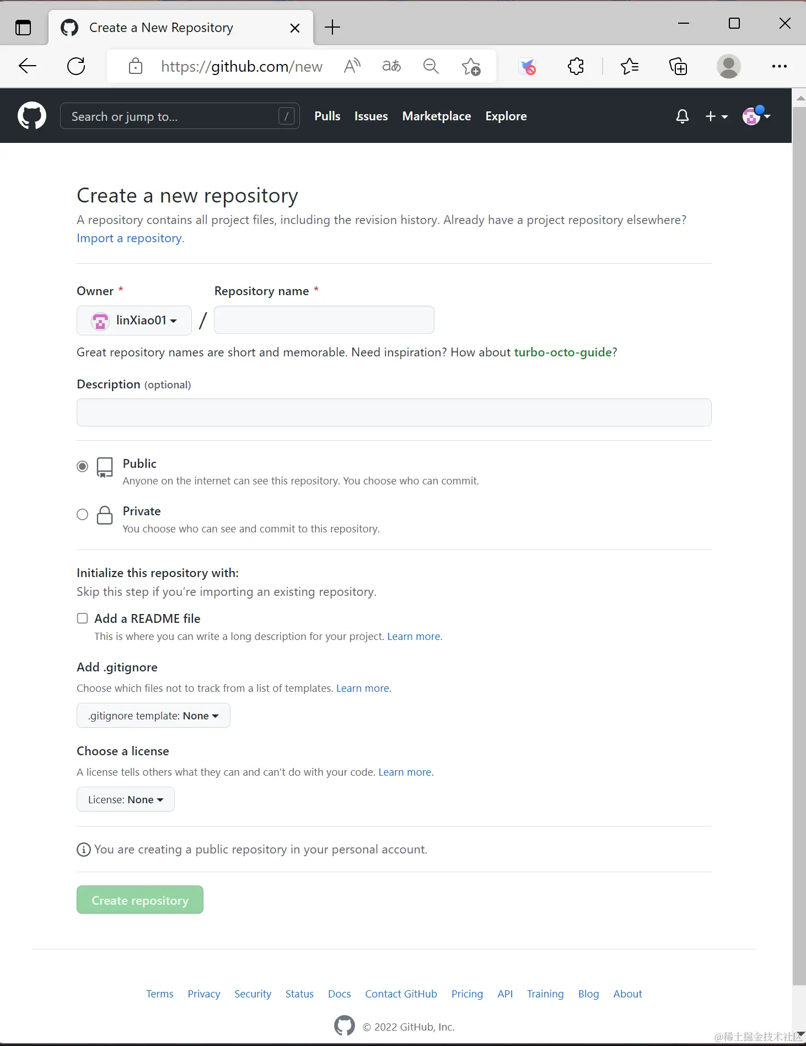Open the linXiao01 owner dropdown
This screenshot has width=806, height=1046.
(134, 321)
